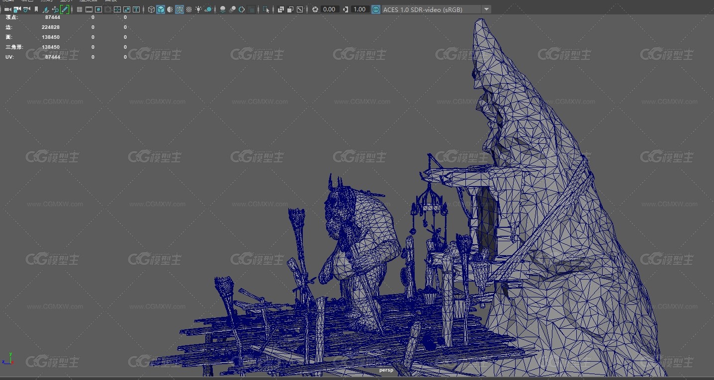
Task: Toggle the Shadows icon
Action: point(208,9)
